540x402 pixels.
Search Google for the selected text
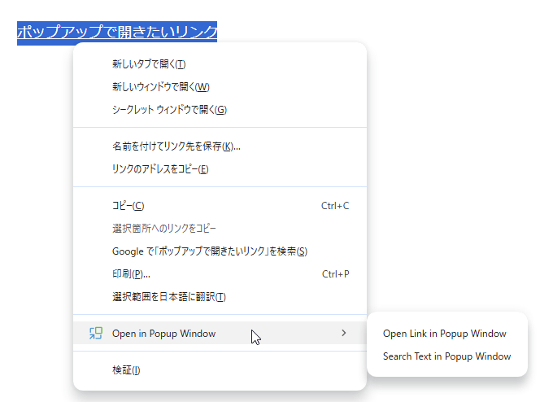pyautogui.click(x=220, y=251)
